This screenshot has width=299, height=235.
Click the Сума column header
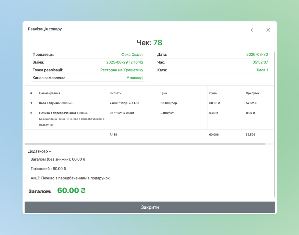tap(213, 93)
